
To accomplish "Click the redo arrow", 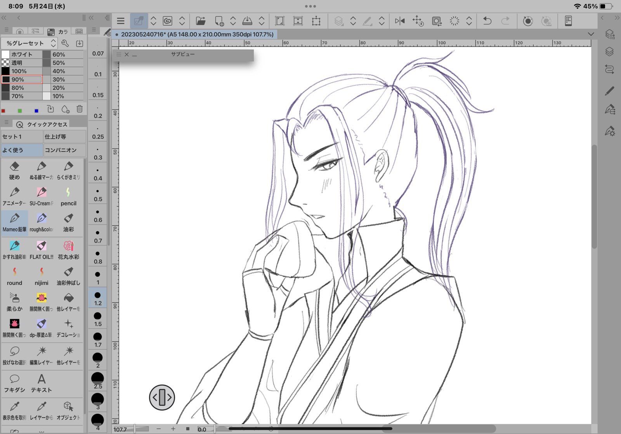I will tap(505, 21).
